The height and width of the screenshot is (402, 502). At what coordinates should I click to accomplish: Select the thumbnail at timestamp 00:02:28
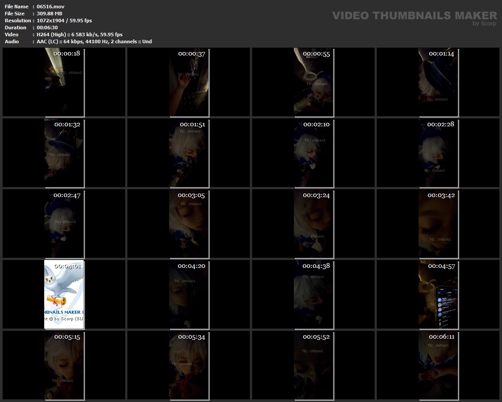tap(438, 153)
